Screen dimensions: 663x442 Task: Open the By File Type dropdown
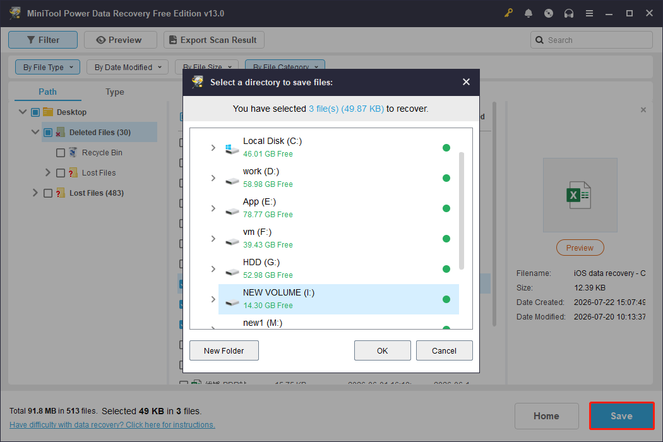(47, 67)
